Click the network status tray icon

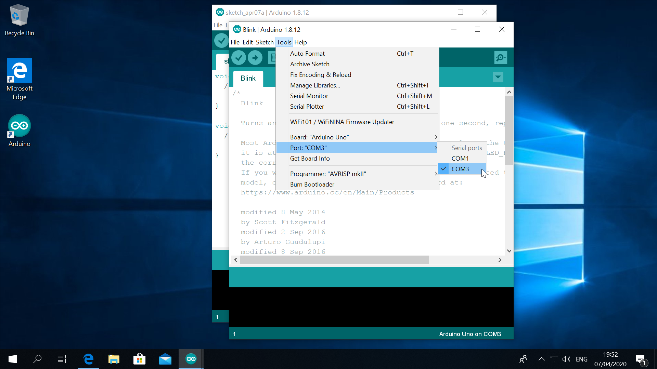[x=554, y=359]
